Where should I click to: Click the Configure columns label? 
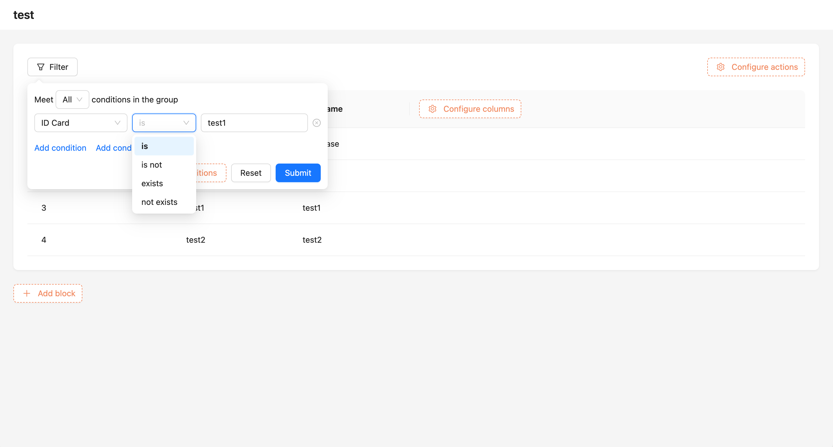[478, 109]
